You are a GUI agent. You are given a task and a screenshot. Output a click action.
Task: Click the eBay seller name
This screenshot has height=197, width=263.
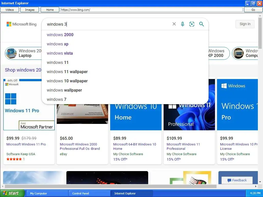click(x=63, y=154)
